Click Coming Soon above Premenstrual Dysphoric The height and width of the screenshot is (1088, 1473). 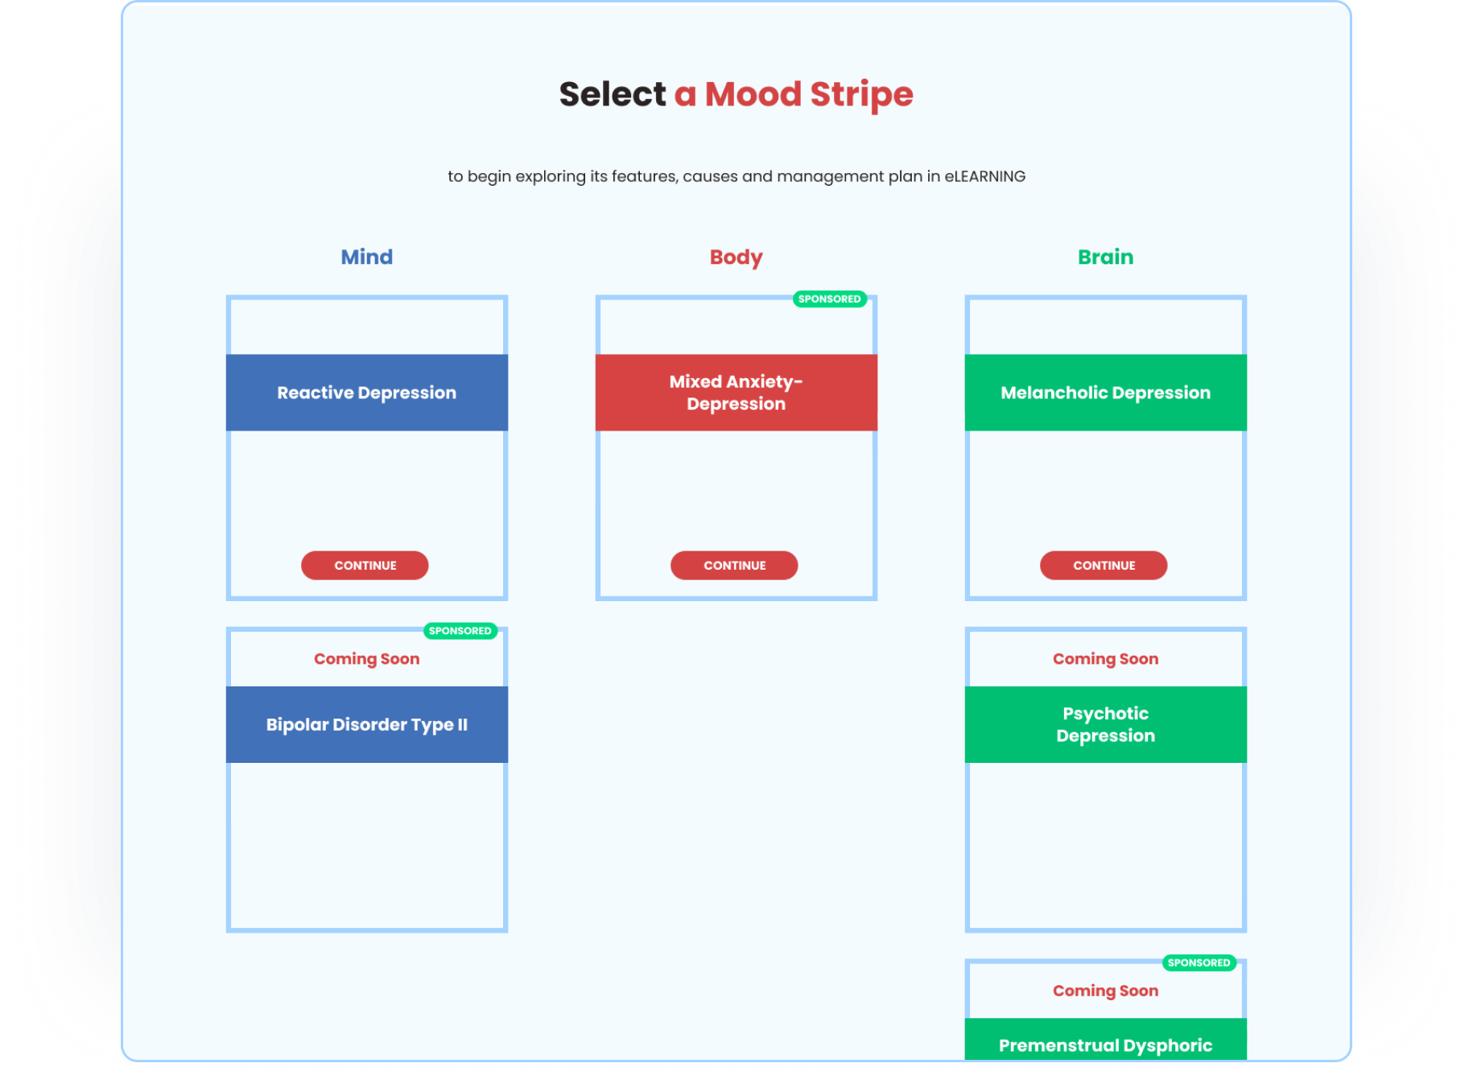[x=1105, y=991]
